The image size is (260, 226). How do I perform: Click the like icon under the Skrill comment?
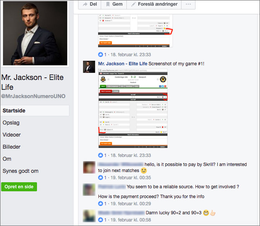pyautogui.click(x=101, y=178)
